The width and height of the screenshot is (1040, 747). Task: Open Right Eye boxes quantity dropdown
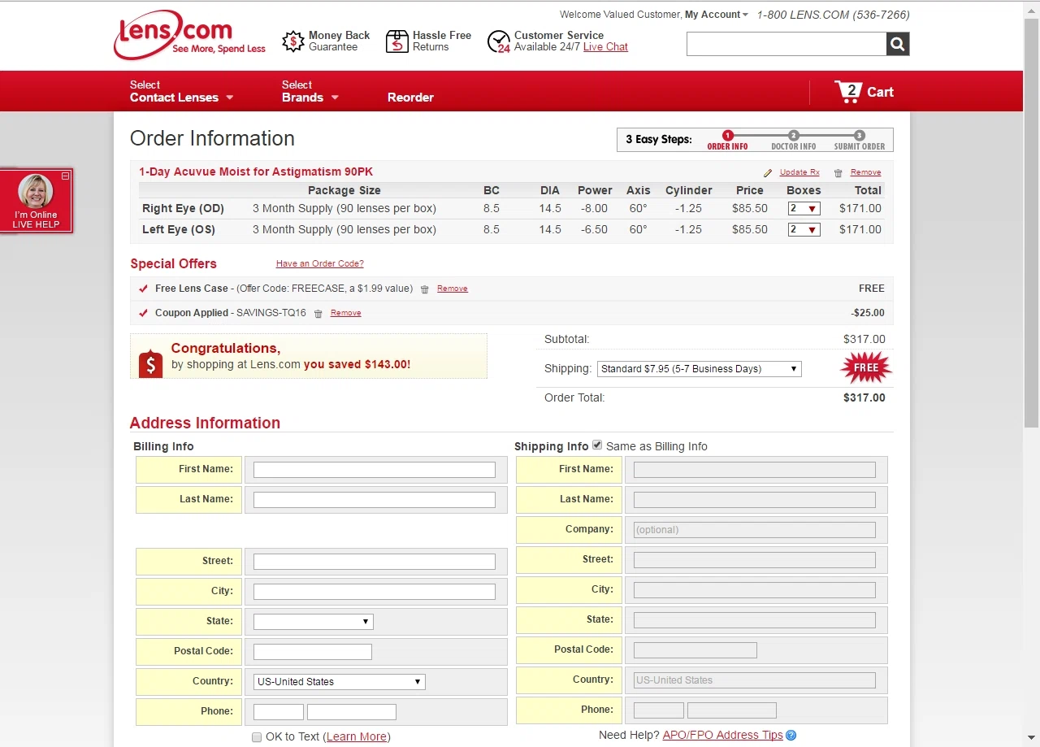coord(804,209)
